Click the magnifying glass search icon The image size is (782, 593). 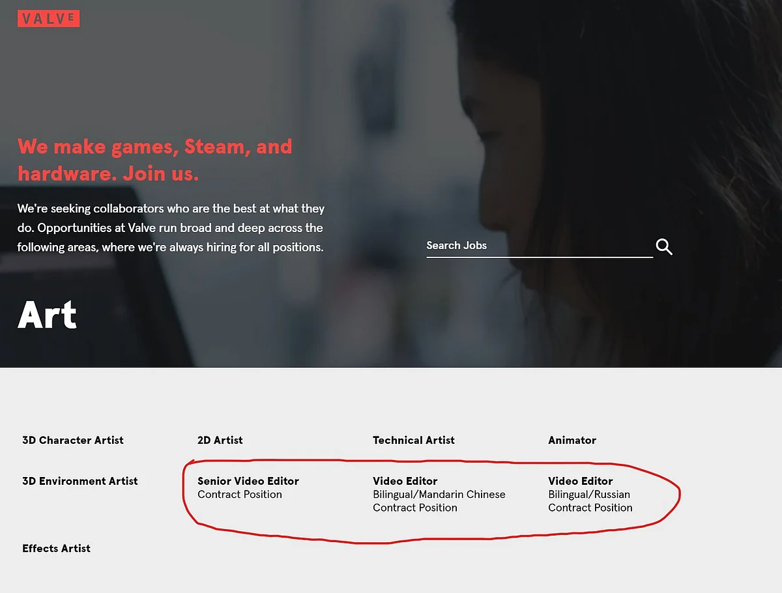(664, 246)
